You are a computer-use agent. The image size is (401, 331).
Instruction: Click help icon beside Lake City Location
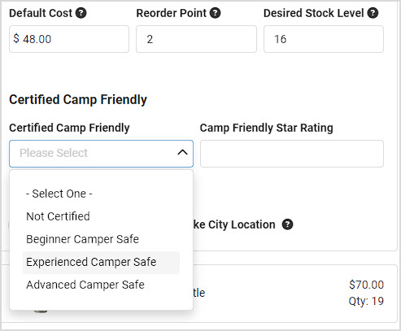click(x=287, y=224)
